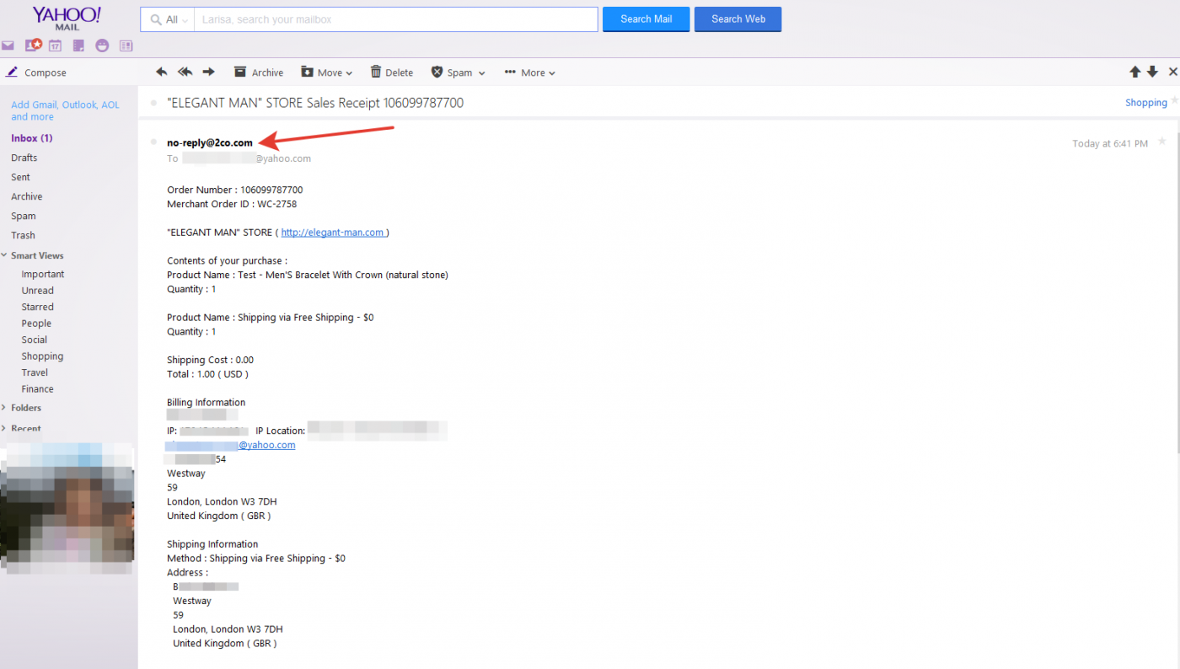Select the Shopping smart view in the sidebar
The image size is (1180, 669).
(42, 356)
